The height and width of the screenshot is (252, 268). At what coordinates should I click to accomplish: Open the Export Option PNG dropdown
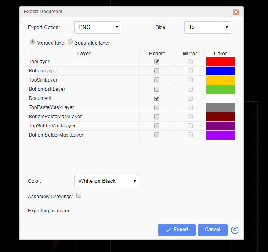pyautogui.click(x=98, y=27)
